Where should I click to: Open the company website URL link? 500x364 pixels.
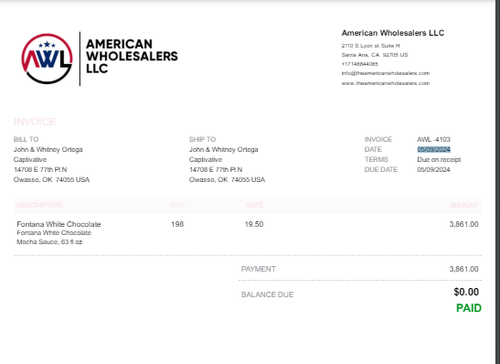point(385,83)
